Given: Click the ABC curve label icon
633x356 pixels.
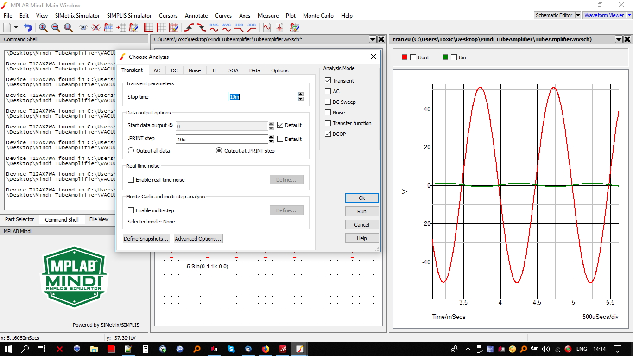Looking at the screenshot, I should click(x=108, y=27).
